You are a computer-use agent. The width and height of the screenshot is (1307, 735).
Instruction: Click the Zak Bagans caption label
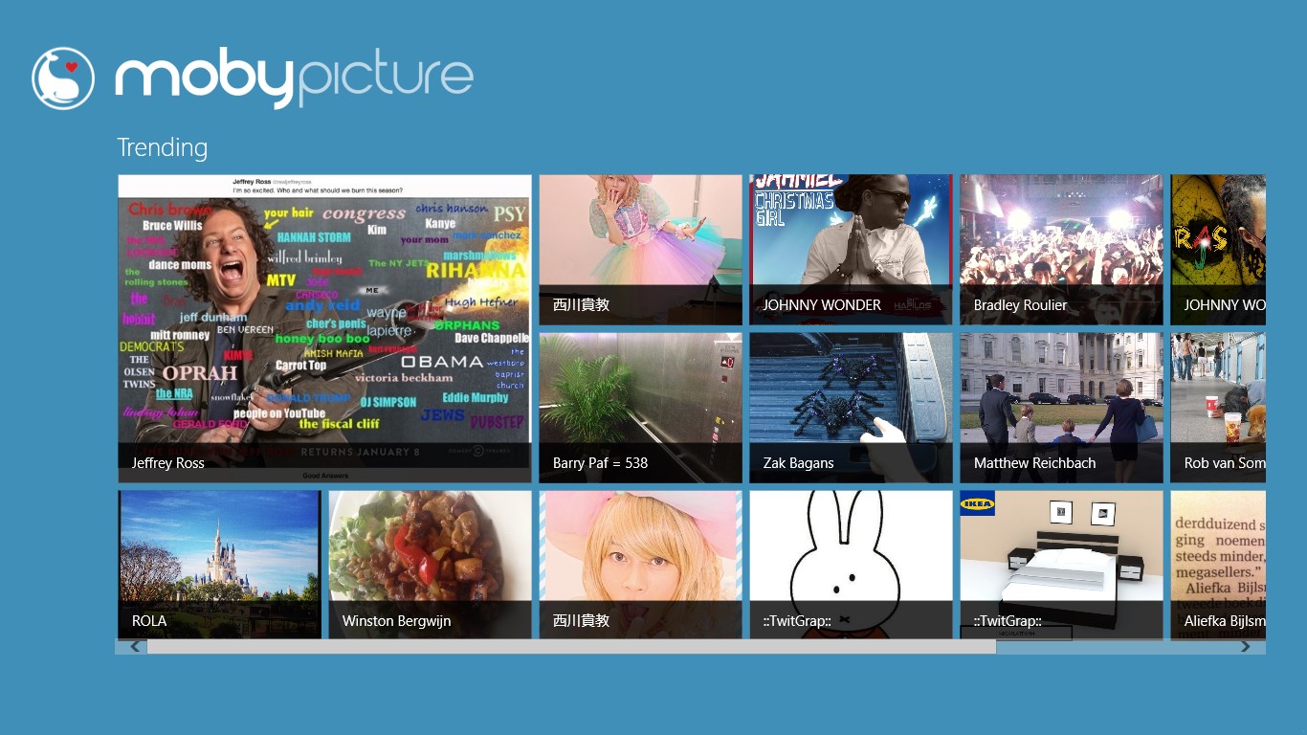pyautogui.click(x=798, y=463)
